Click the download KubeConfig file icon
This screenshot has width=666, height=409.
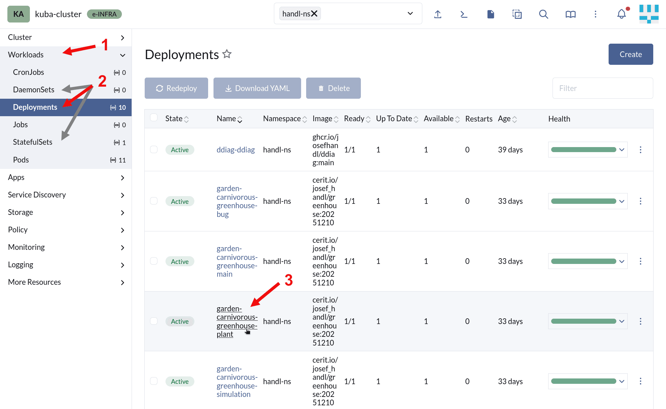490,14
